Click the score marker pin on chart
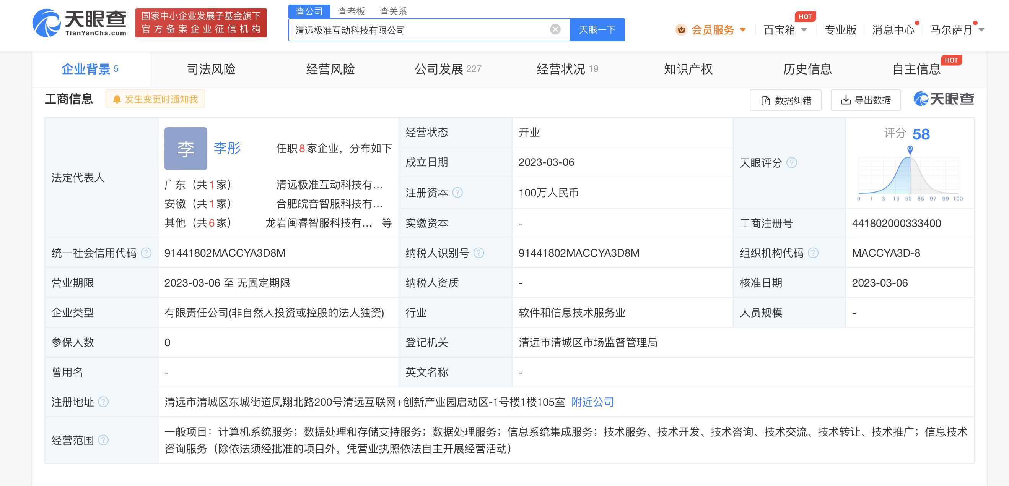 point(910,149)
